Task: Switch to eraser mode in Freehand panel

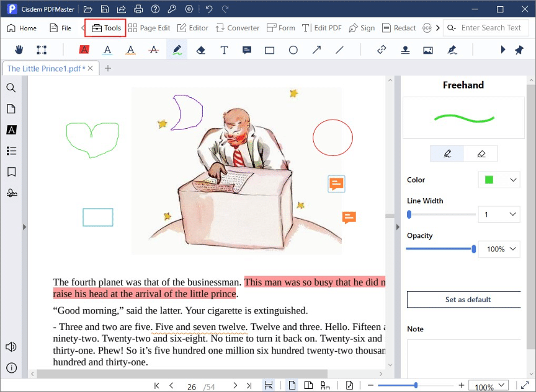Action: (481, 154)
